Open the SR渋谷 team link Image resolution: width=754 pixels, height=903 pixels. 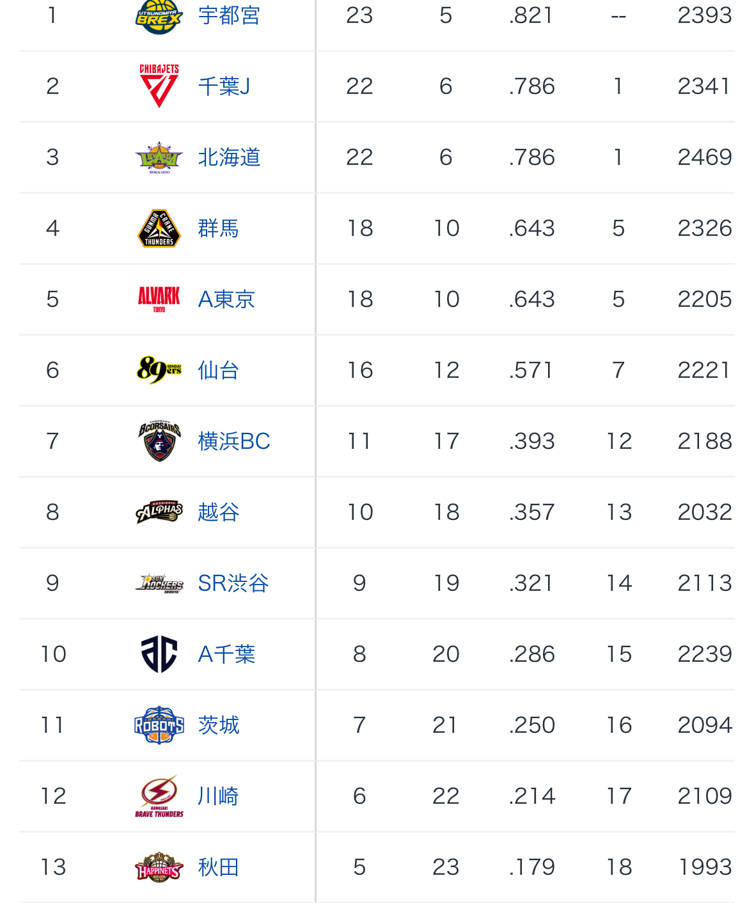[233, 583]
